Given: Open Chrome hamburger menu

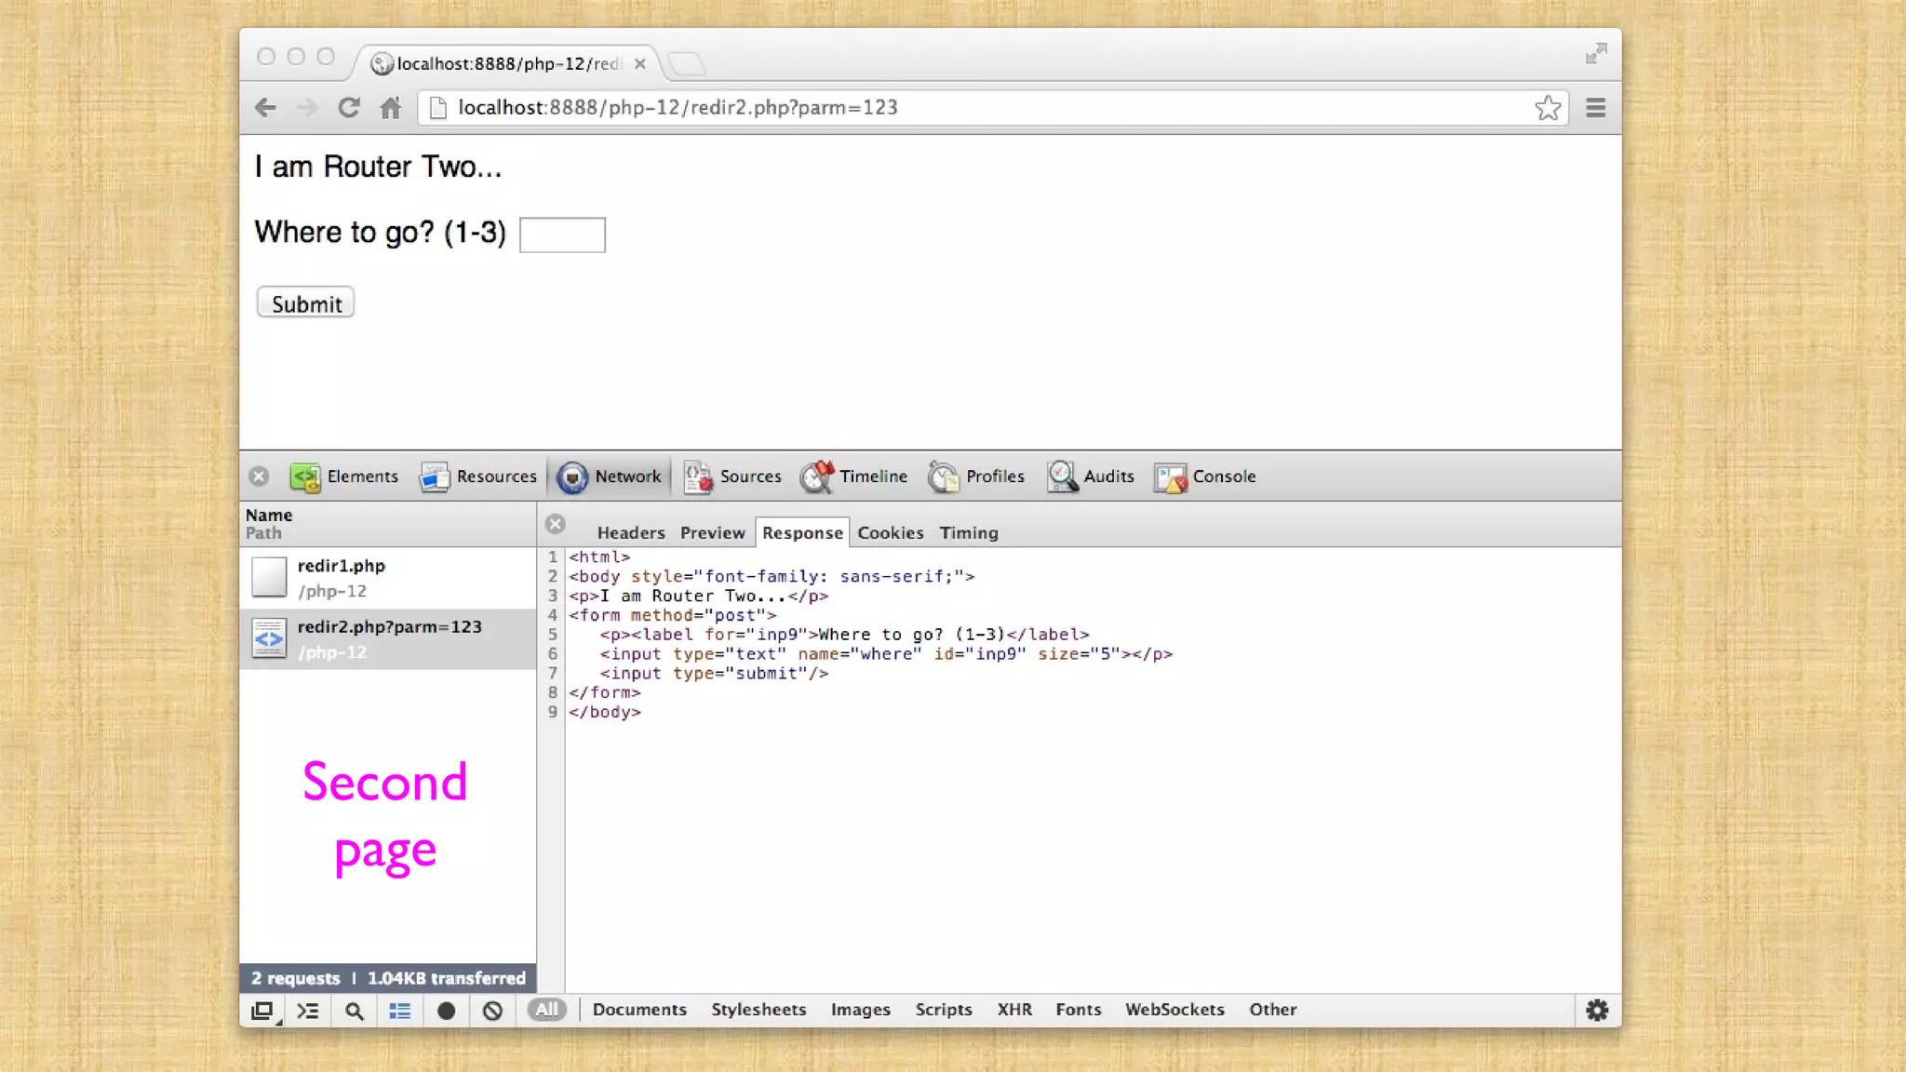Looking at the screenshot, I should (x=1595, y=108).
